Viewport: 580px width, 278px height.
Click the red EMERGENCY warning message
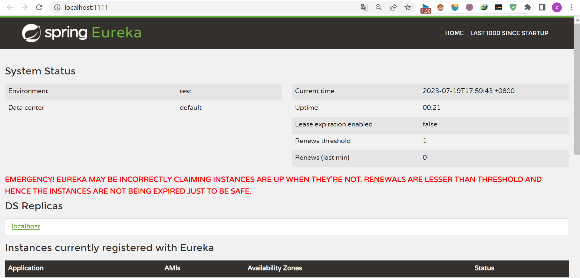tap(273, 185)
